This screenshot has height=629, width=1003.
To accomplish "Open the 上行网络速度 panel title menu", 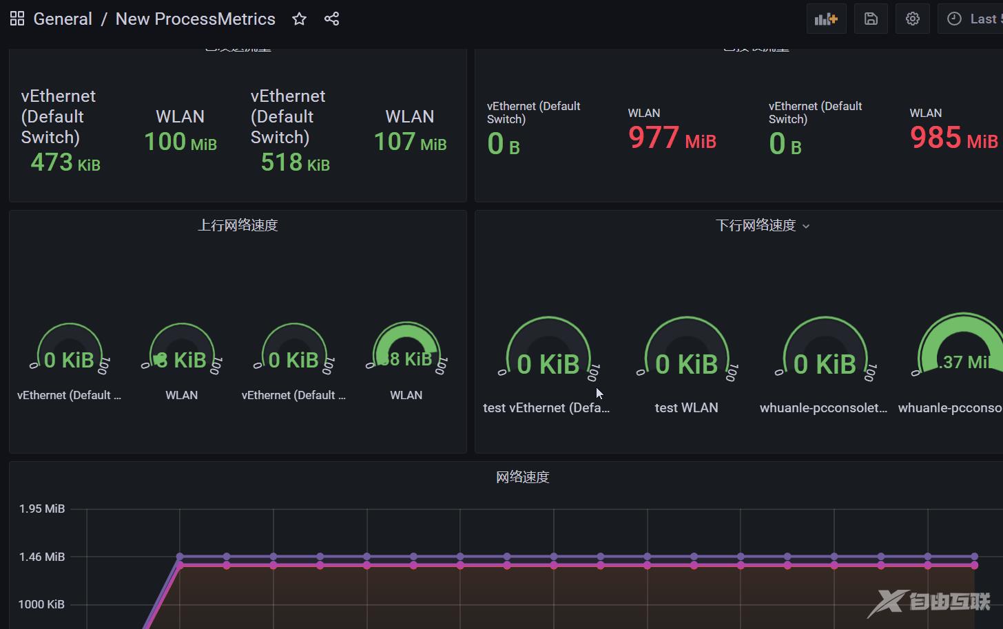I will (x=238, y=225).
